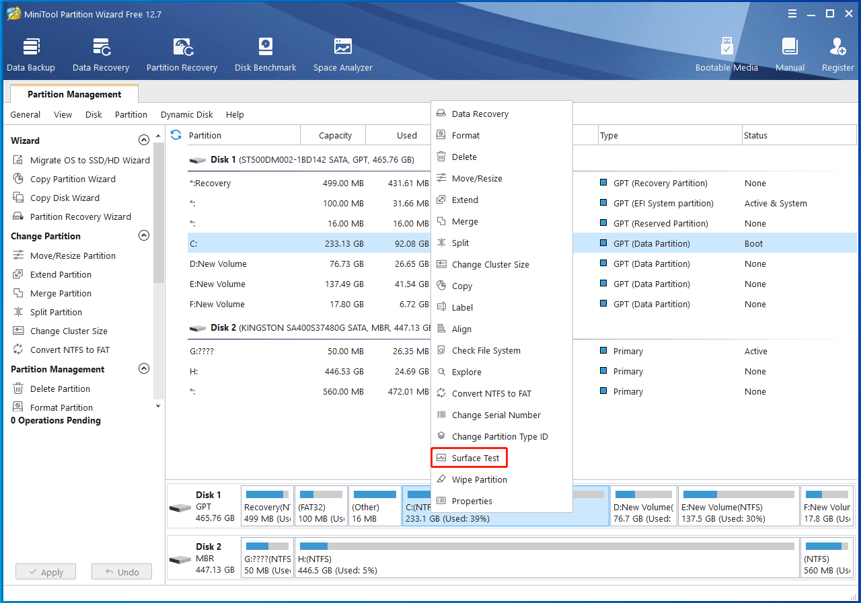Select Change Partition Type ID in the context menu
The width and height of the screenshot is (861, 603).
(501, 436)
